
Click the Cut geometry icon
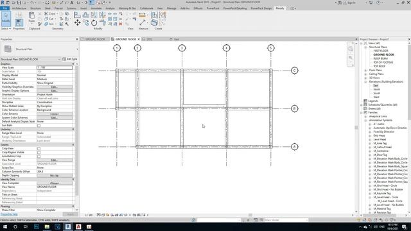pyautogui.click(x=46, y=19)
